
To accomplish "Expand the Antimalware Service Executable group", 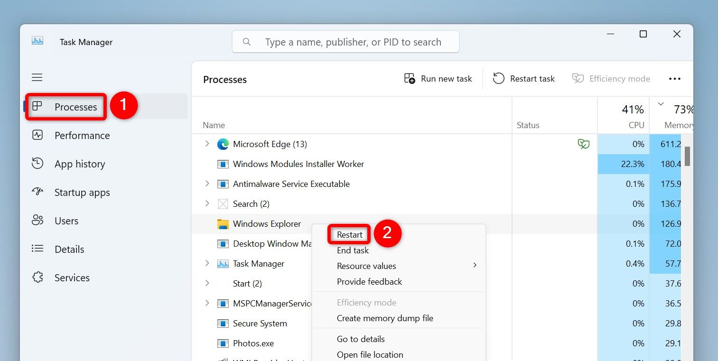I will 207,184.
